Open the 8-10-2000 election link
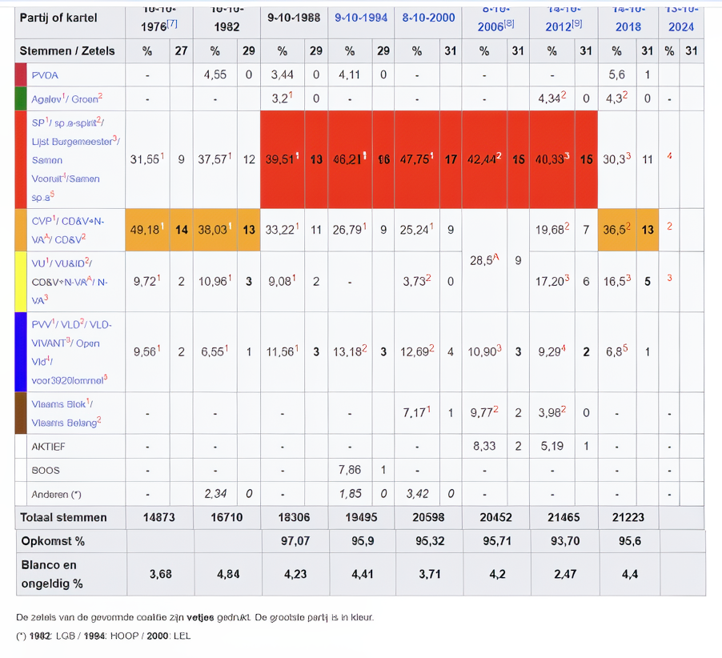The width and height of the screenshot is (722, 658). coord(429,18)
